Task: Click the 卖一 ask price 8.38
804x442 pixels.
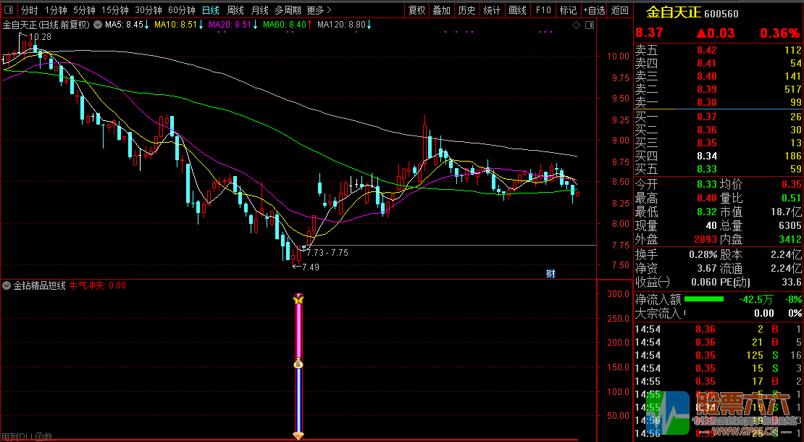Action: [x=706, y=102]
